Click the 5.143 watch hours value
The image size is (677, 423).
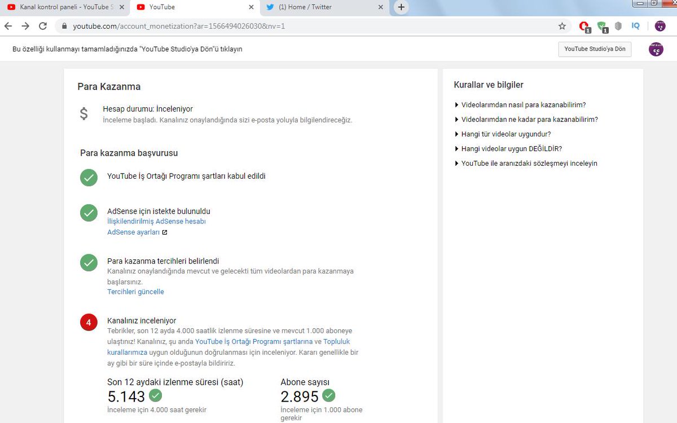pos(126,396)
